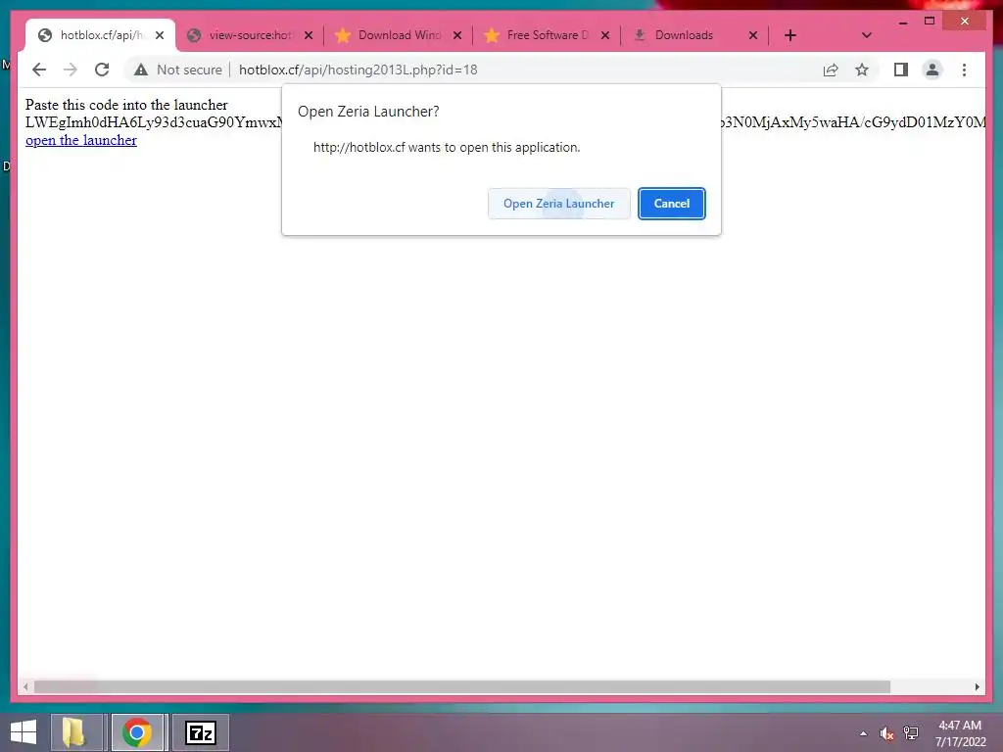Open a new tab with plus button
Viewport: 1003px width, 752px height.
coord(790,35)
